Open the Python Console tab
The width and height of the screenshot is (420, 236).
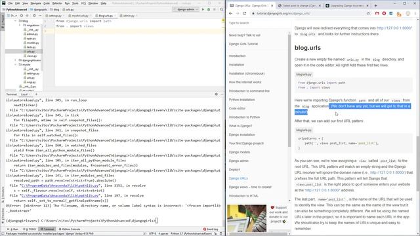pyautogui.click(x=70, y=229)
